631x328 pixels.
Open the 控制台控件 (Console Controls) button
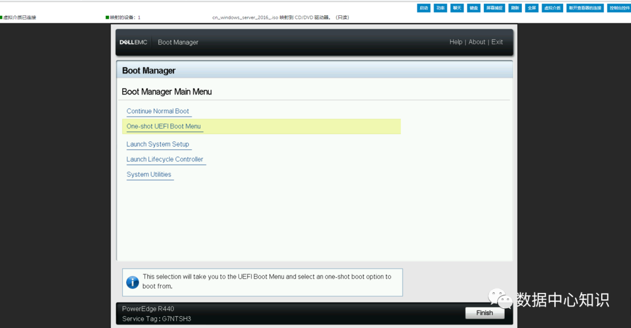(619, 8)
